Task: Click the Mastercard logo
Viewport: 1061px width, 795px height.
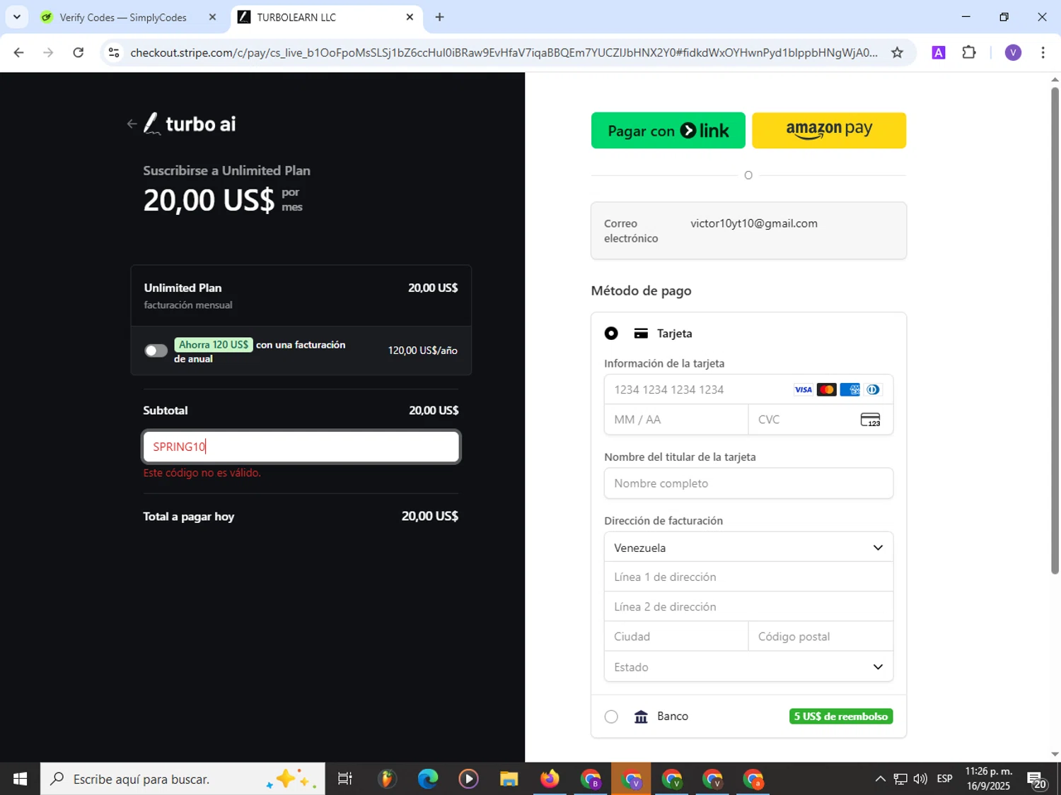Action: click(826, 390)
